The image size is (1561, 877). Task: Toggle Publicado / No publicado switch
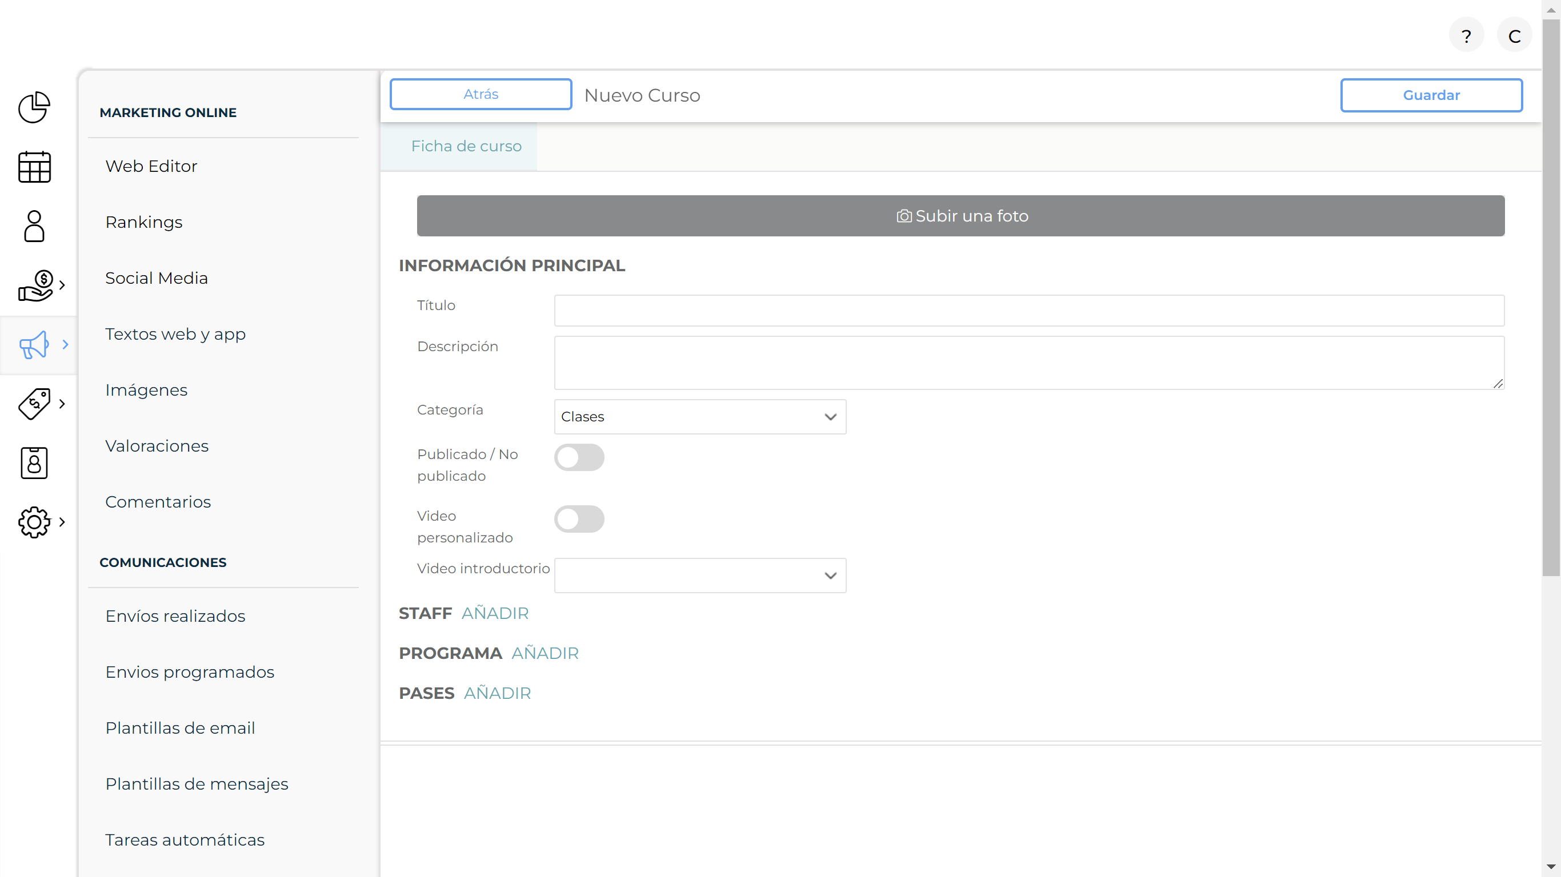pos(579,457)
